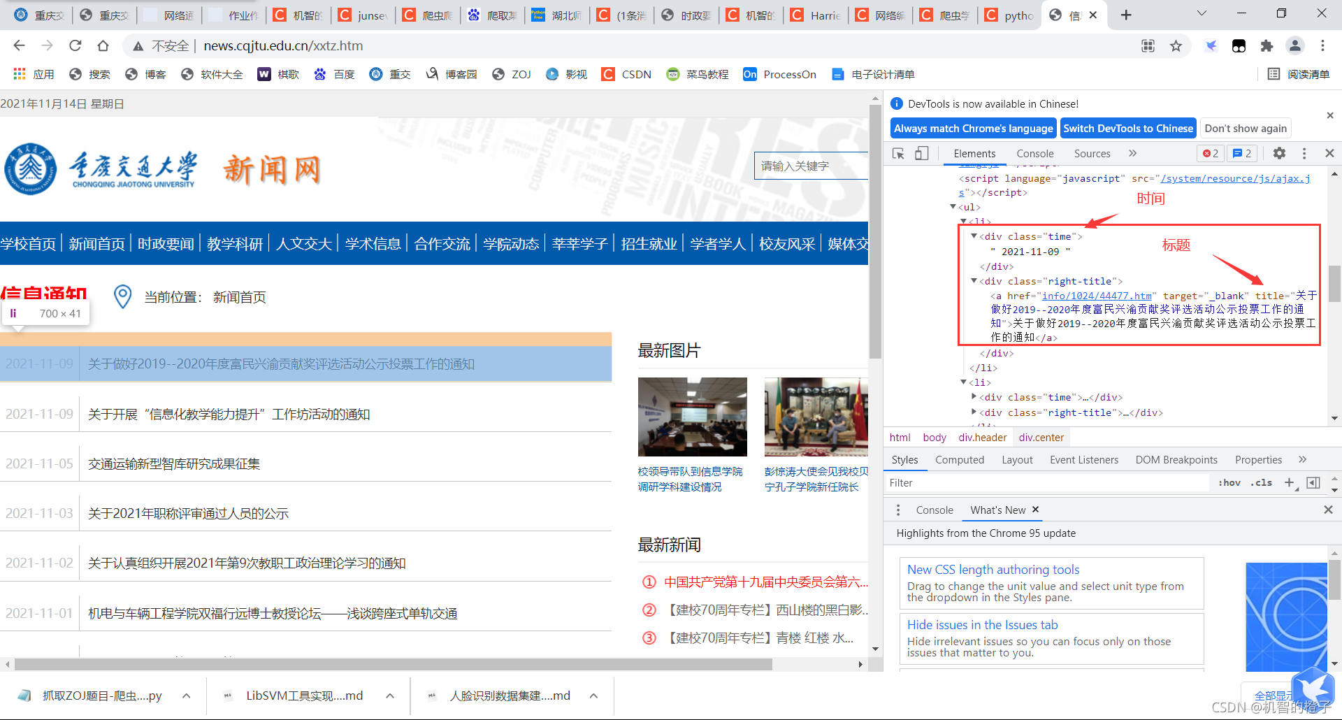The height and width of the screenshot is (720, 1342).
Task: Open the 学术信息 navigation item
Action: coord(373,244)
